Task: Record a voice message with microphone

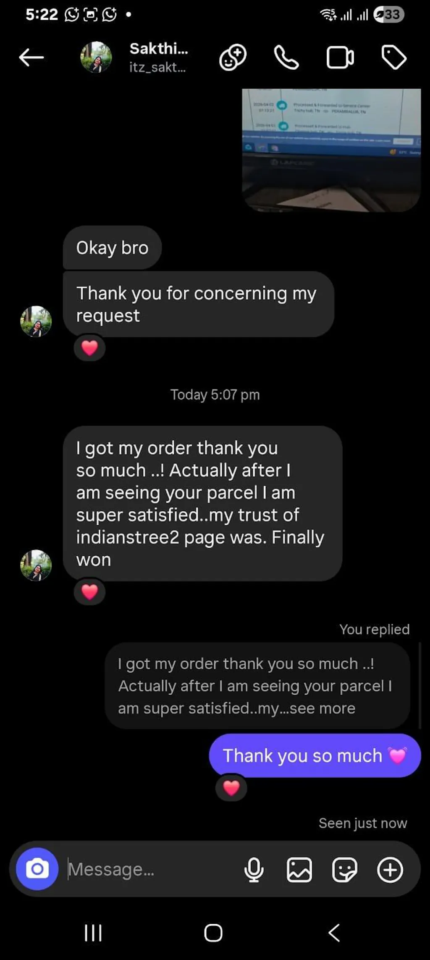Action: (254, 869)
